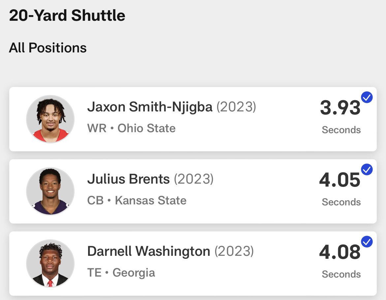Click the (2023) year next to Julius Brents

194,179
